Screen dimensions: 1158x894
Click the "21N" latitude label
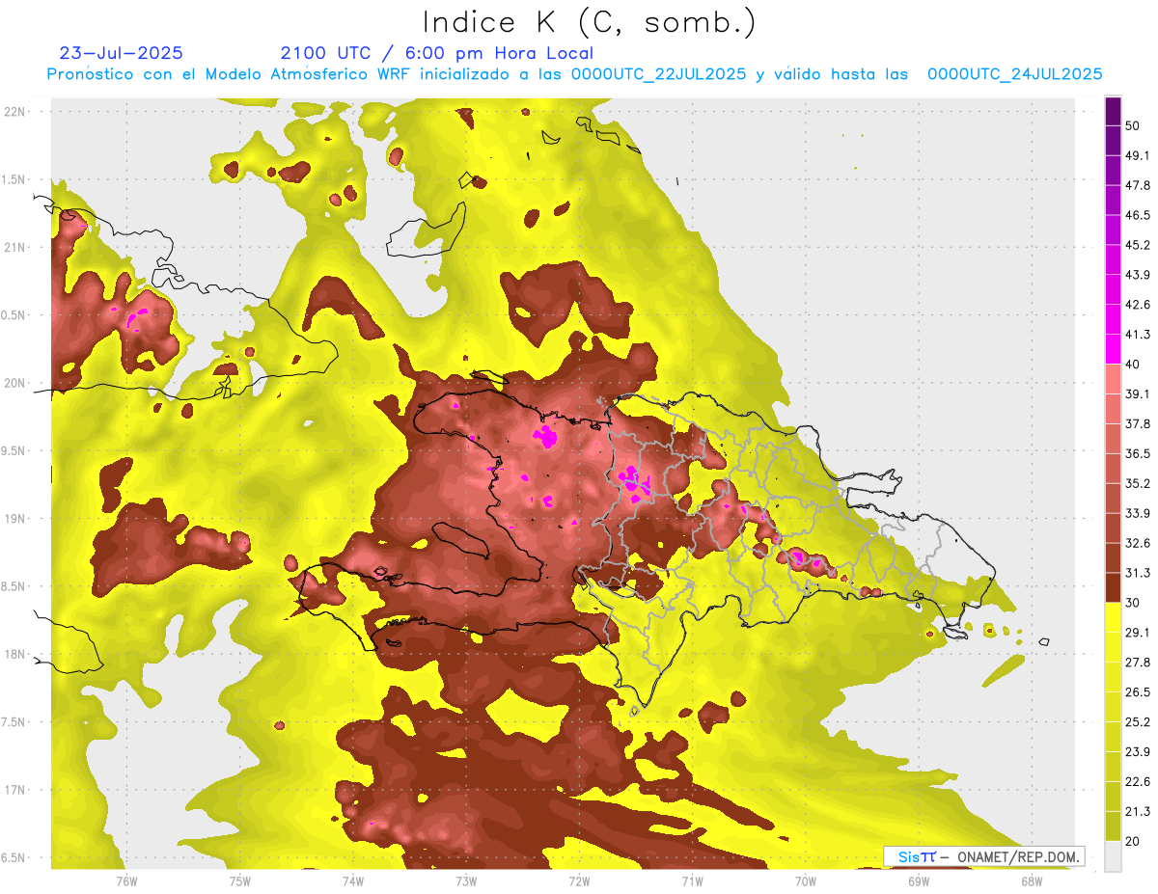15,247
